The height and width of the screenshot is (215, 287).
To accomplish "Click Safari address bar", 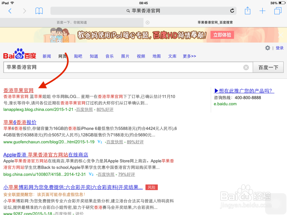I will pos(143,11).
